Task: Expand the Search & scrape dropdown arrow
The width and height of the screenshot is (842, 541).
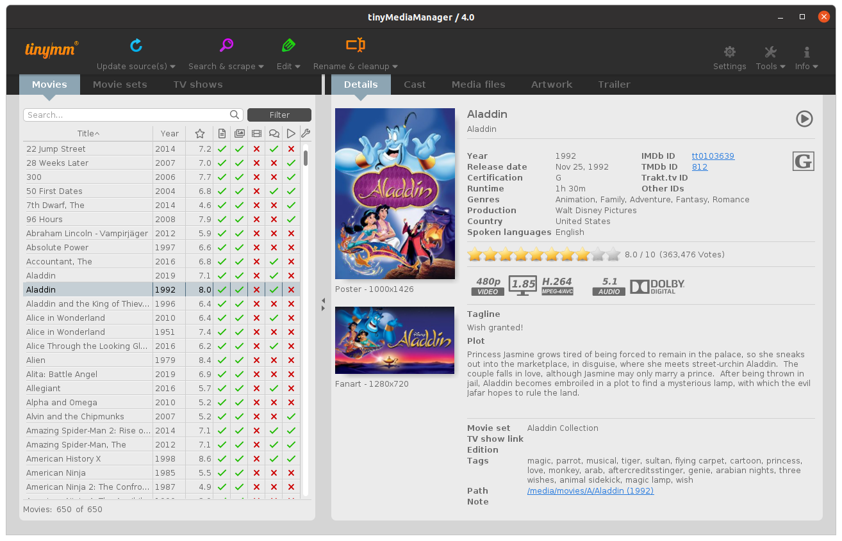Action: (x=261, y=67)
